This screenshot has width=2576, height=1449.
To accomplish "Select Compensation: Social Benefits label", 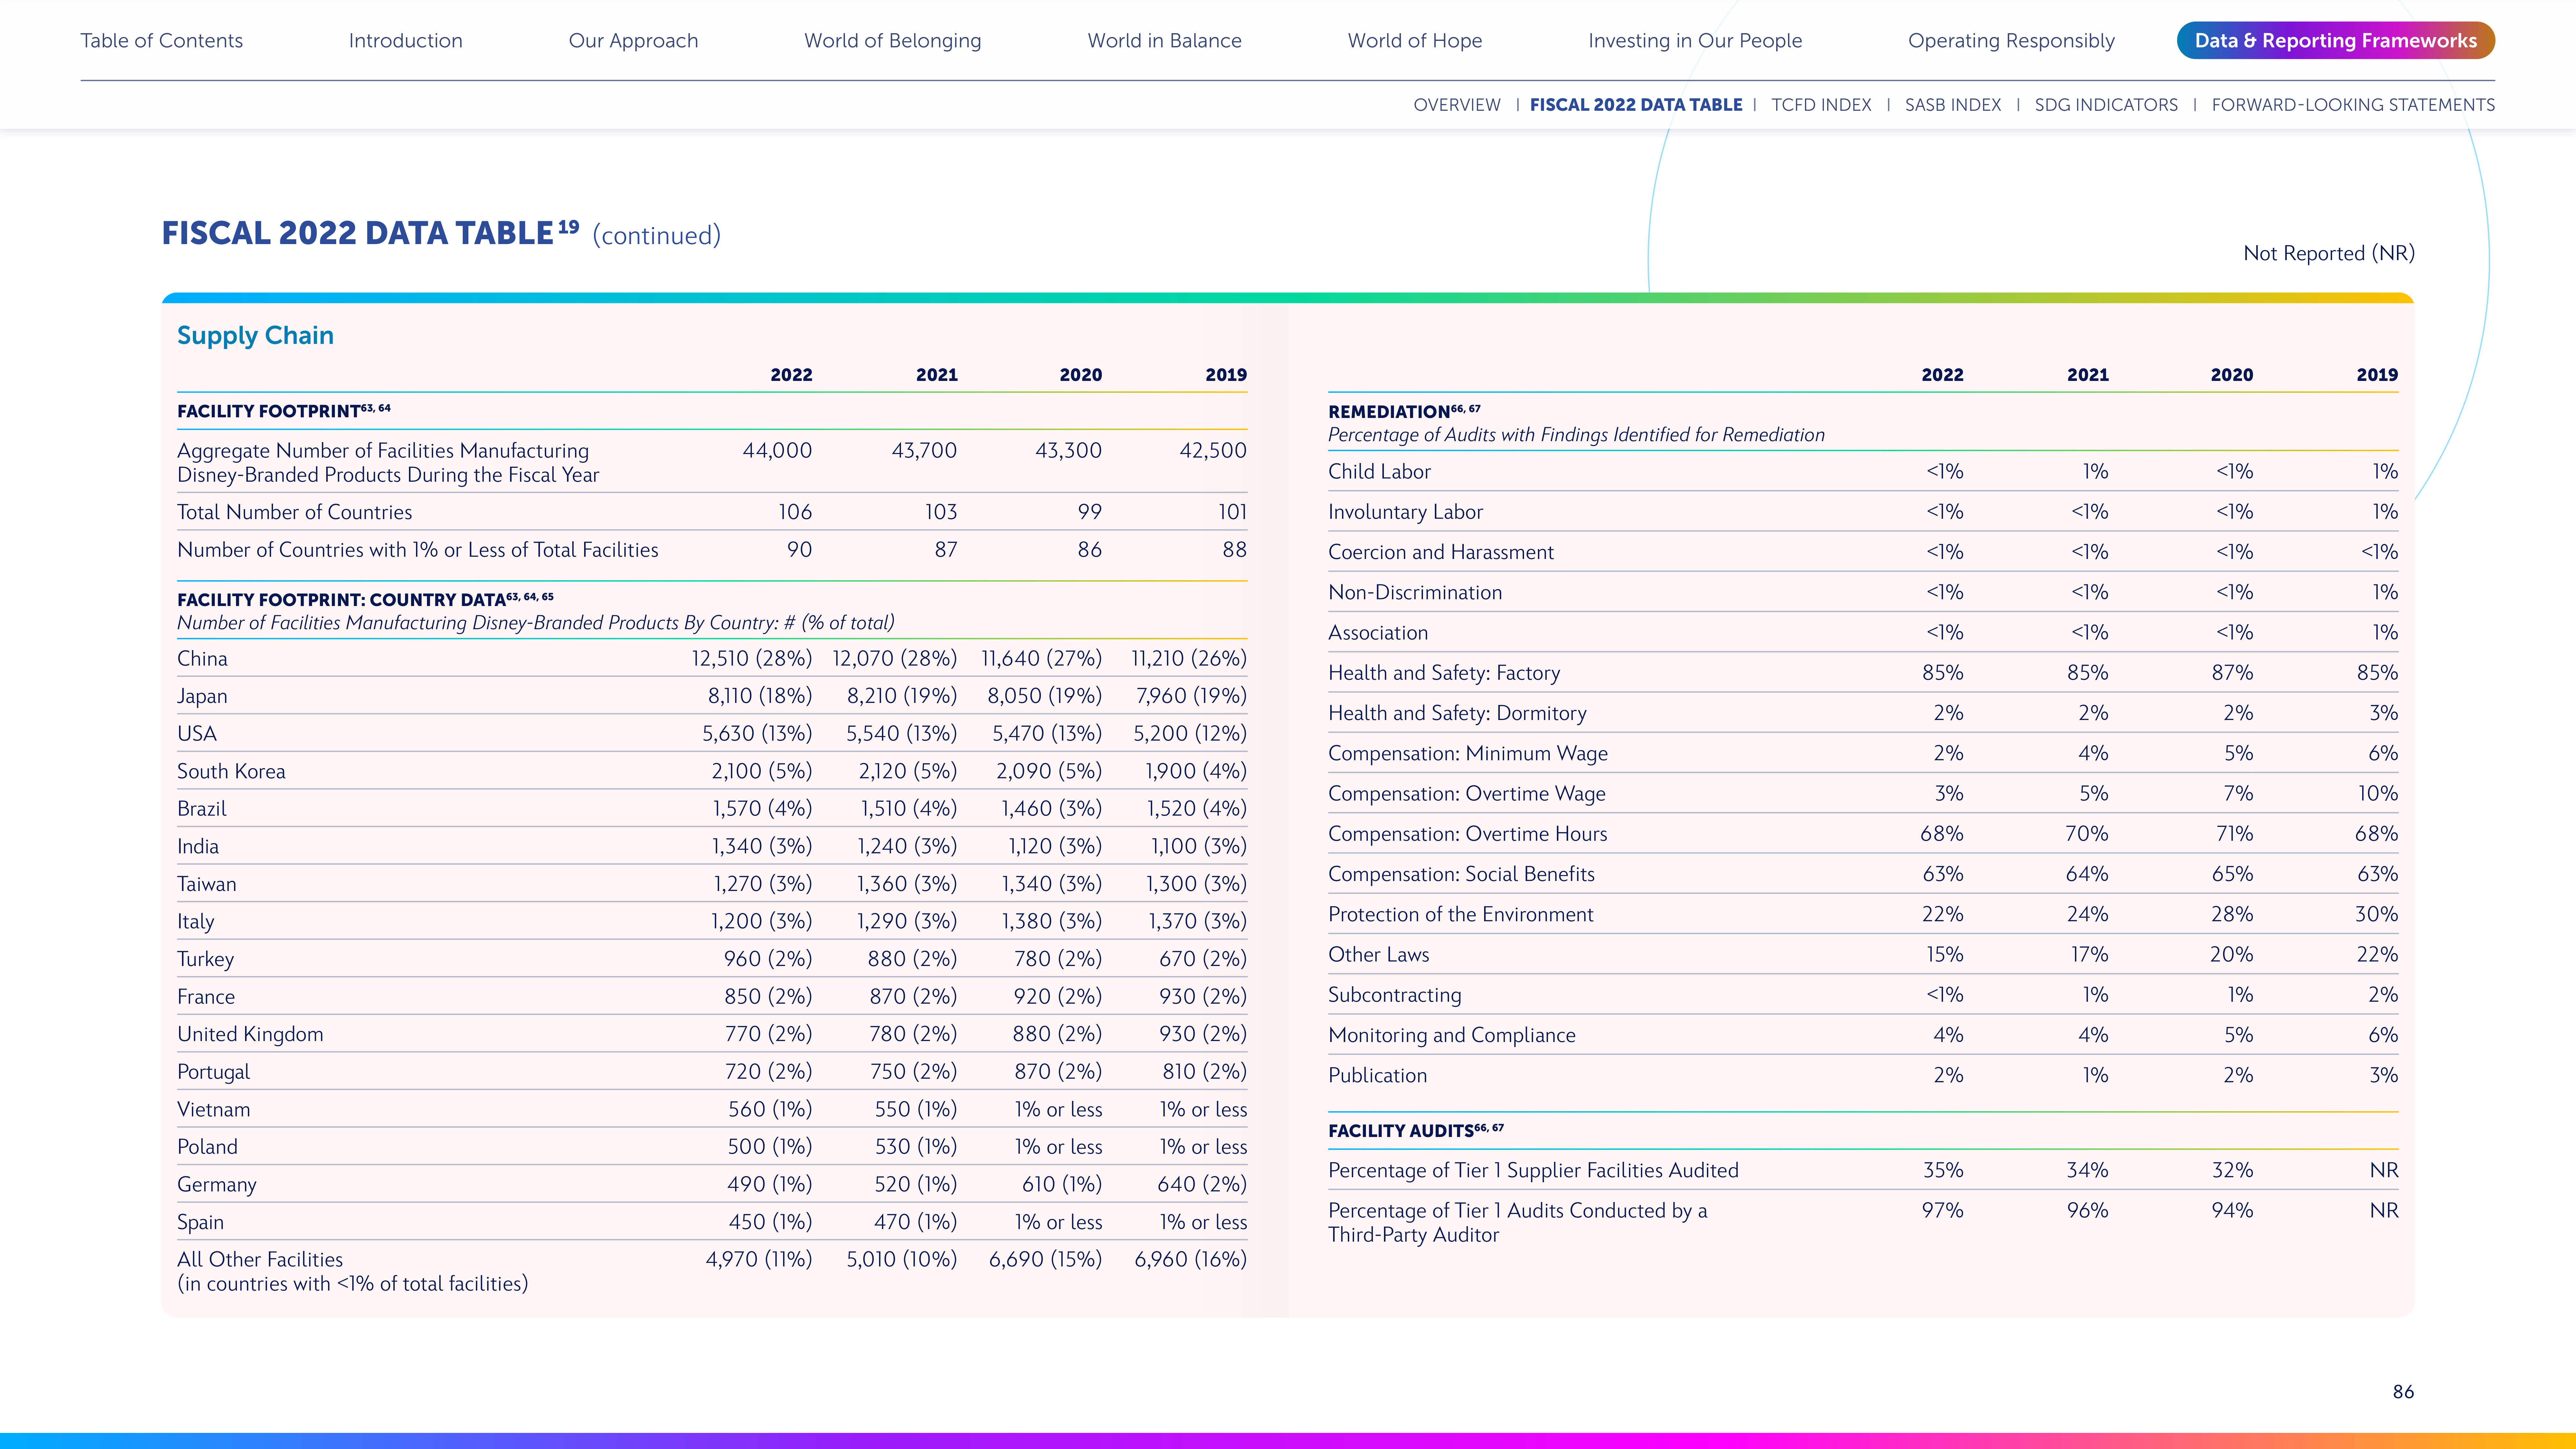I will [x=1461, y=874].
